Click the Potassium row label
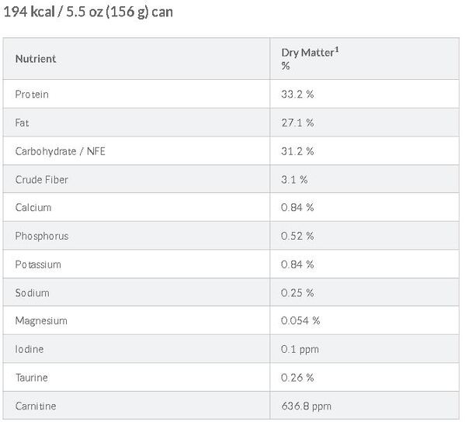The width and height of the screenshot is (465, 425). (x=38, y=264)
